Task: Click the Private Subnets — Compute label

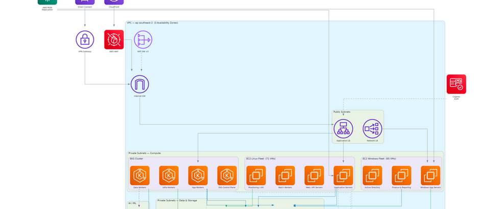Action: (x=145, y=153)
